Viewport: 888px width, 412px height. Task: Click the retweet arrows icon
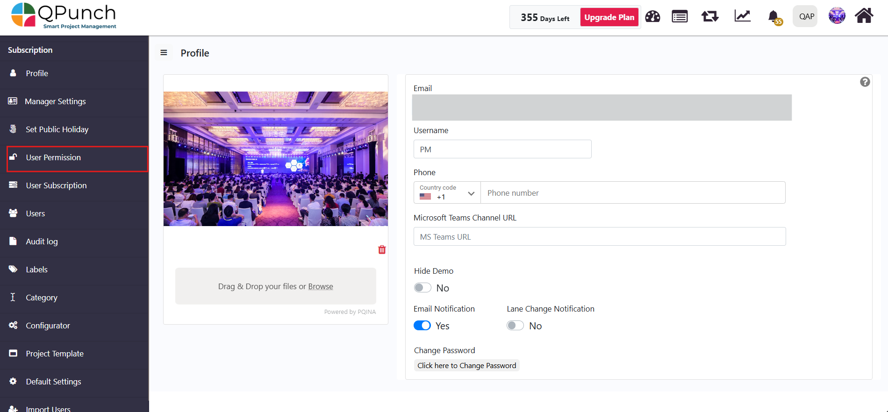pos(709,17)
